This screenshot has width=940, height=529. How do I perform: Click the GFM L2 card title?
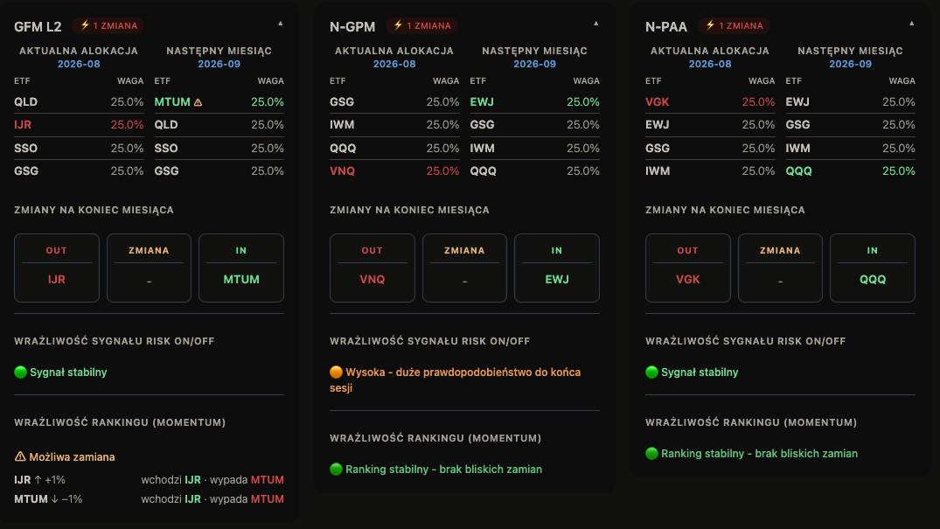coord(38,27)
